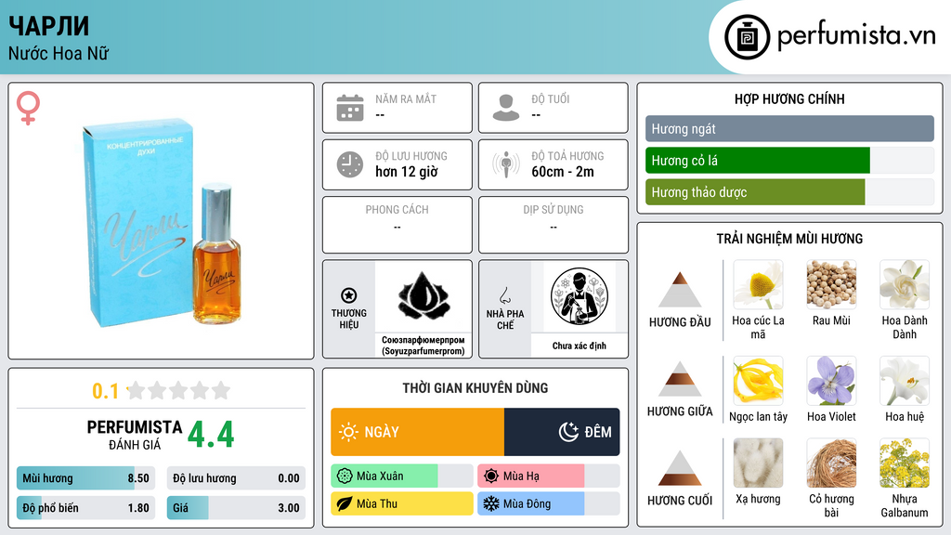951x535 pixels.
Task: Click the Nước Hoa Nữ subtitle
Action: point(59,53)
